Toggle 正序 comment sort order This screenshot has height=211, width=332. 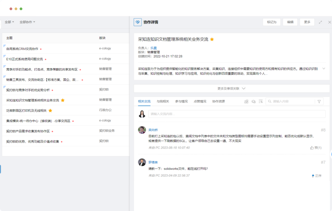click(x=316, y=176)
